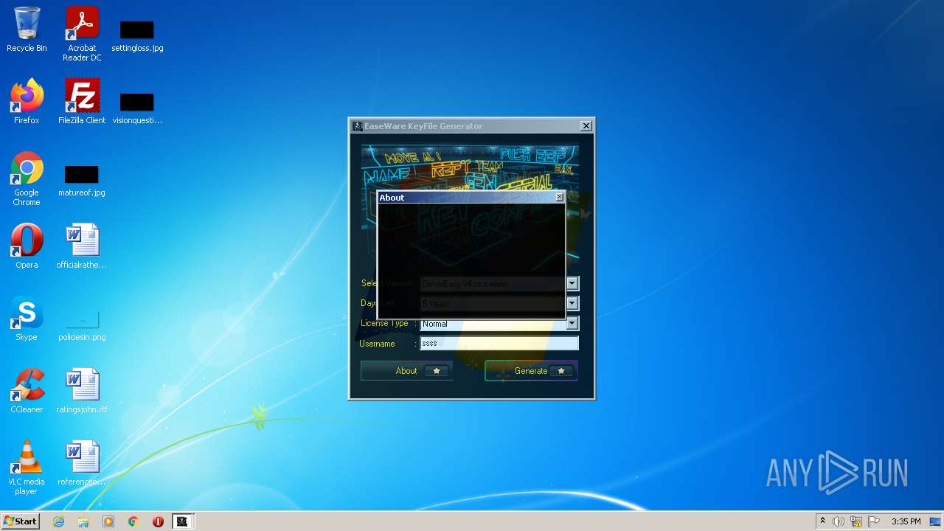Open Opera from the taskbar
Viewport: 944px width, 531px height.
click(158, 521)
